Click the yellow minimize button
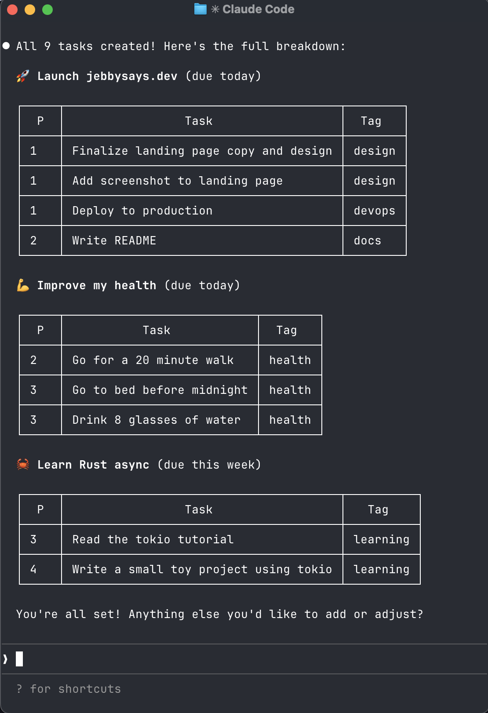The height and width of the screenshot is (713, 488). [x=30, y=9]
